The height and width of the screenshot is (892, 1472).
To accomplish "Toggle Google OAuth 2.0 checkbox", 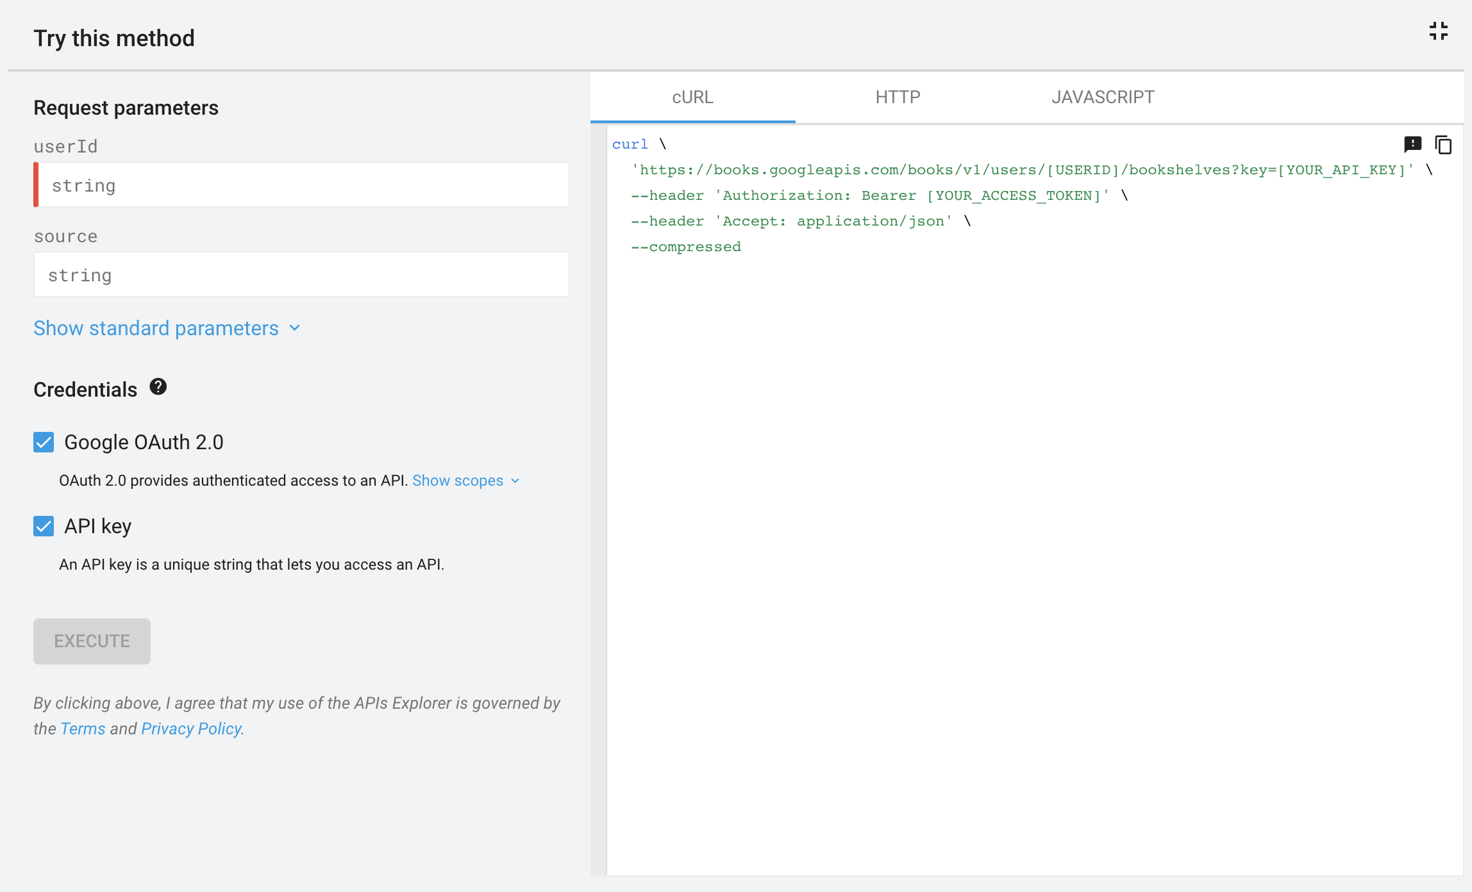I will [43, 442].
